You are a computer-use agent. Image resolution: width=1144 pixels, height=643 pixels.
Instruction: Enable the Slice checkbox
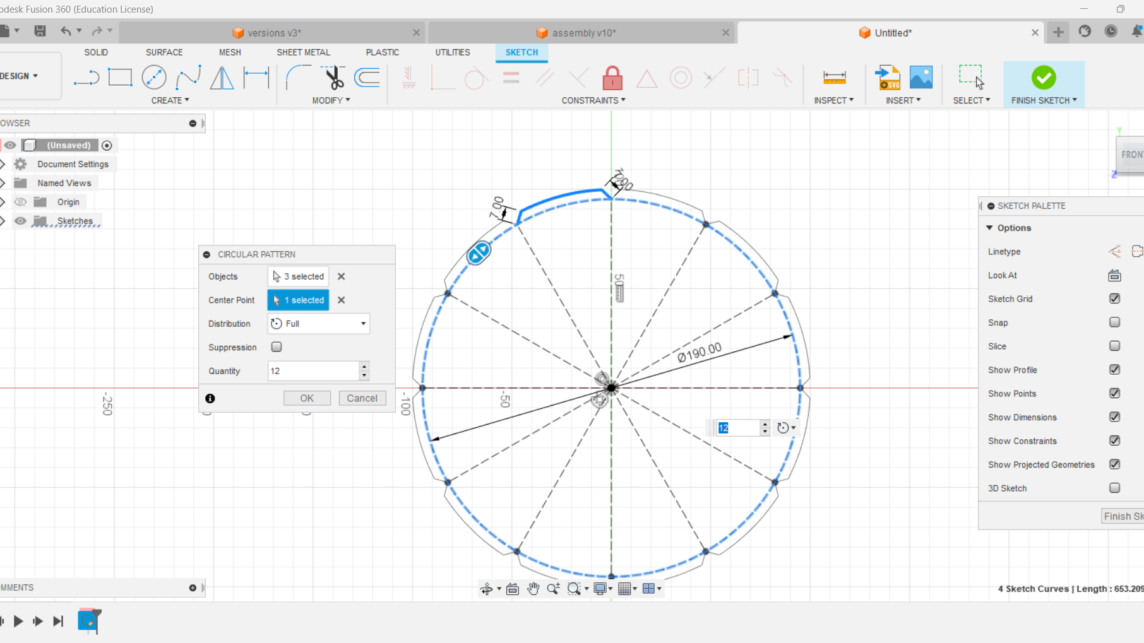[1114, 346]
